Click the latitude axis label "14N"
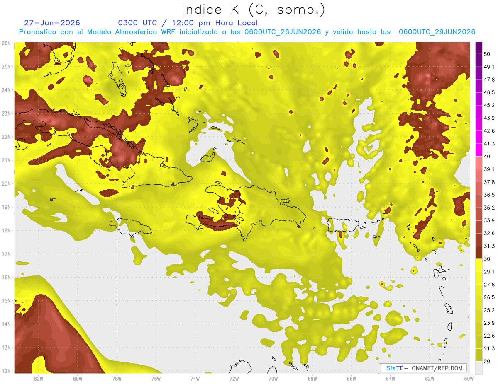This screenshot has width=498, height=384. 6,324
